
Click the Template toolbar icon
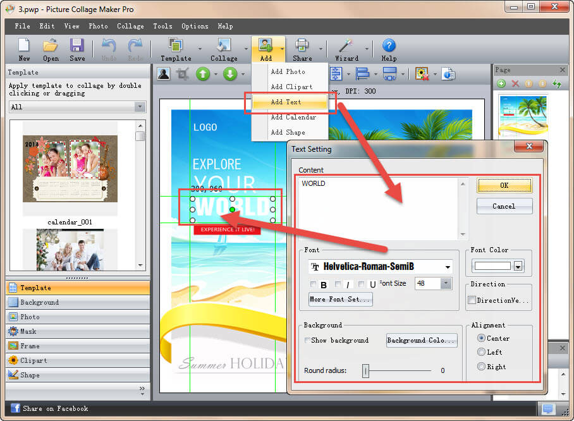(176, 46)
